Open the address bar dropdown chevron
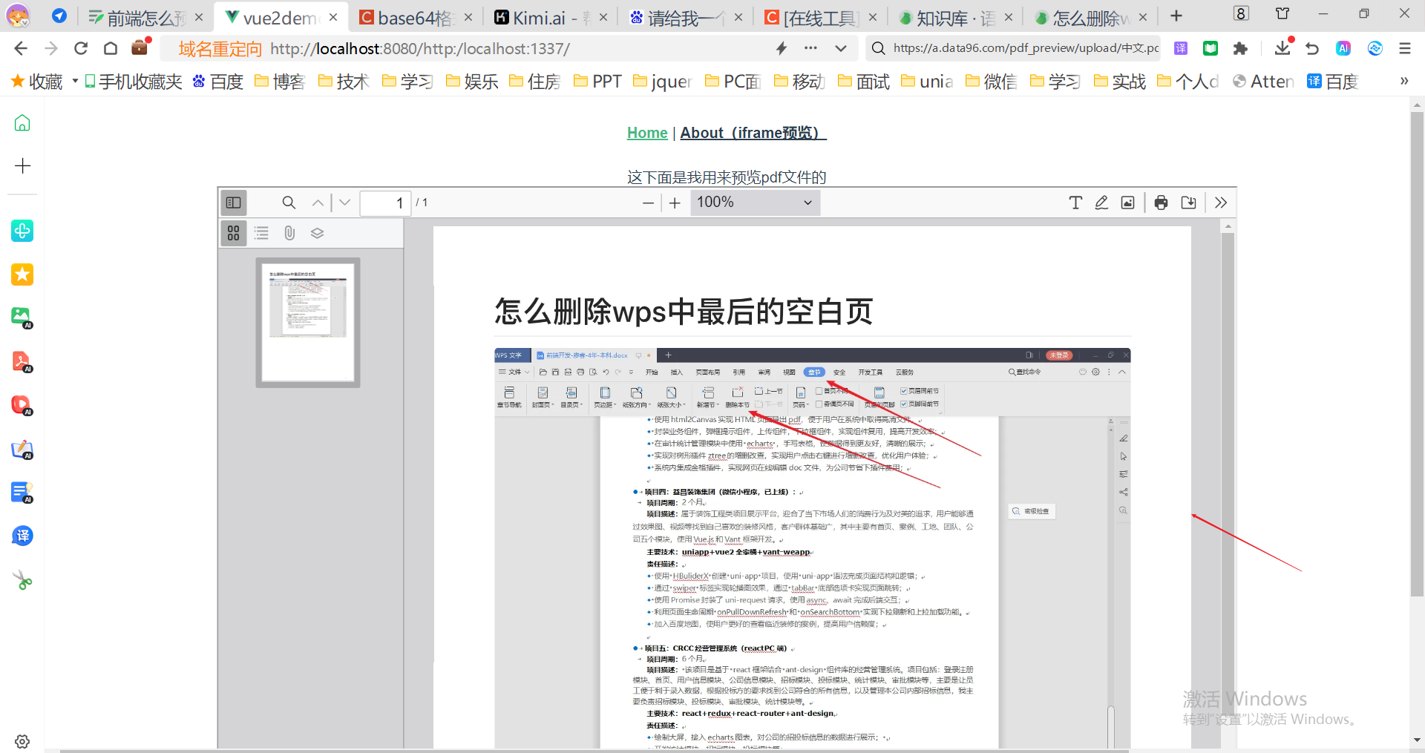Image resolution: width=1425 pixels, height=753 pixels. [x=840, y=48]
